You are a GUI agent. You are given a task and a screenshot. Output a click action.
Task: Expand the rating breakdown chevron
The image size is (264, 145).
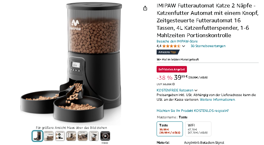click(184, 46)
